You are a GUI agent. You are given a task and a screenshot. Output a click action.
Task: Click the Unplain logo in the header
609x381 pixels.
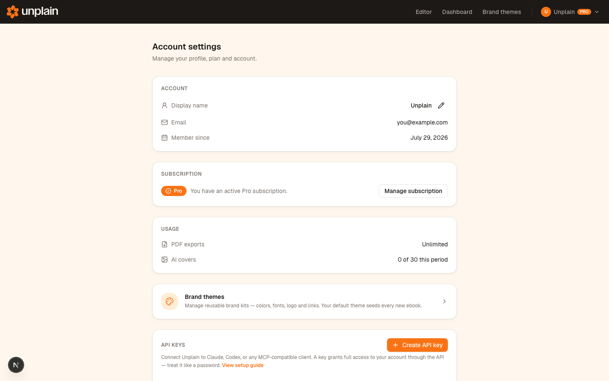pos(33,12)
